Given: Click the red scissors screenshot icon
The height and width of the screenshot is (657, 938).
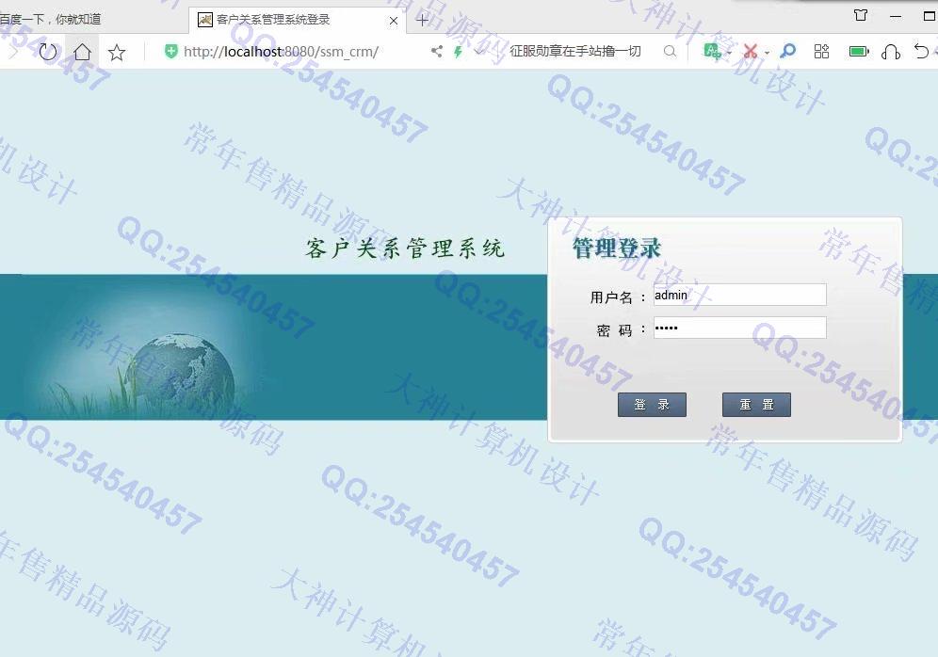Looking at the screenshot, I should pos(751,52).
